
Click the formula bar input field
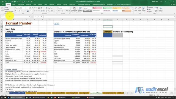click(109, 16)
